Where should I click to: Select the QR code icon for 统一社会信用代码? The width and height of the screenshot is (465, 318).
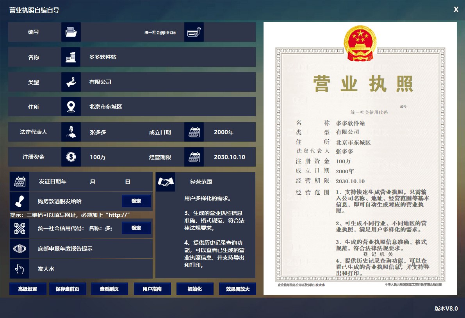point(20,228)
